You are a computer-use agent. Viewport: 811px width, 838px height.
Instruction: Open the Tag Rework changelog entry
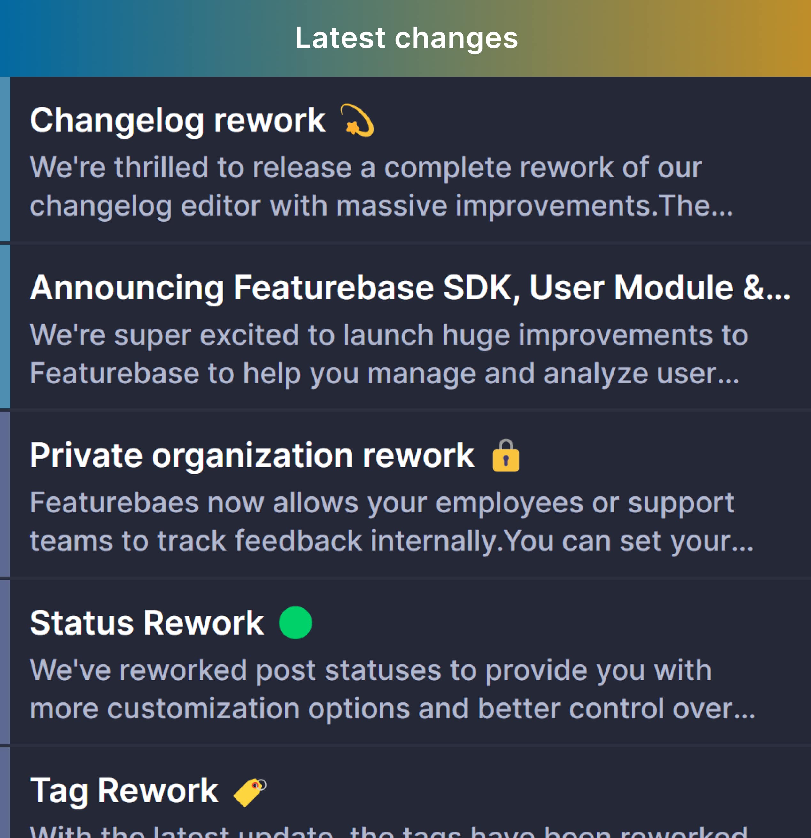click(x=124, y=791)
